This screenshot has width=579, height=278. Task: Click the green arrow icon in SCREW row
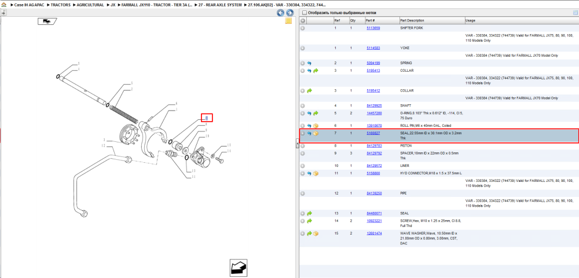point(309,221)
